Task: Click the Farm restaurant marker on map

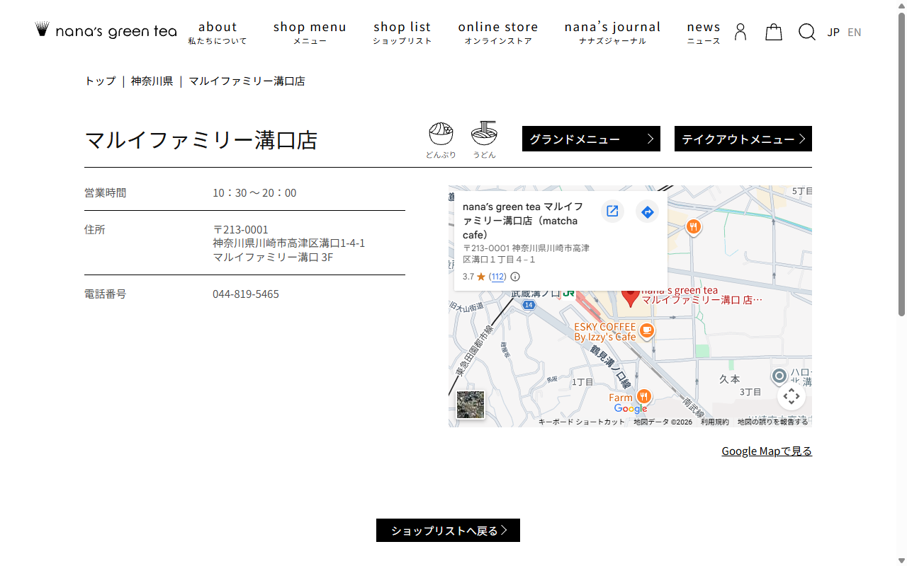Action: tap(644, 396)
